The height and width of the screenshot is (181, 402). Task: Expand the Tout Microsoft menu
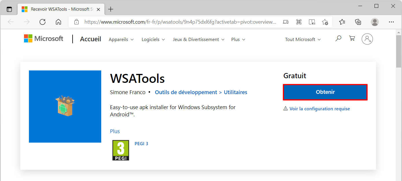click(x=303, y=40)
